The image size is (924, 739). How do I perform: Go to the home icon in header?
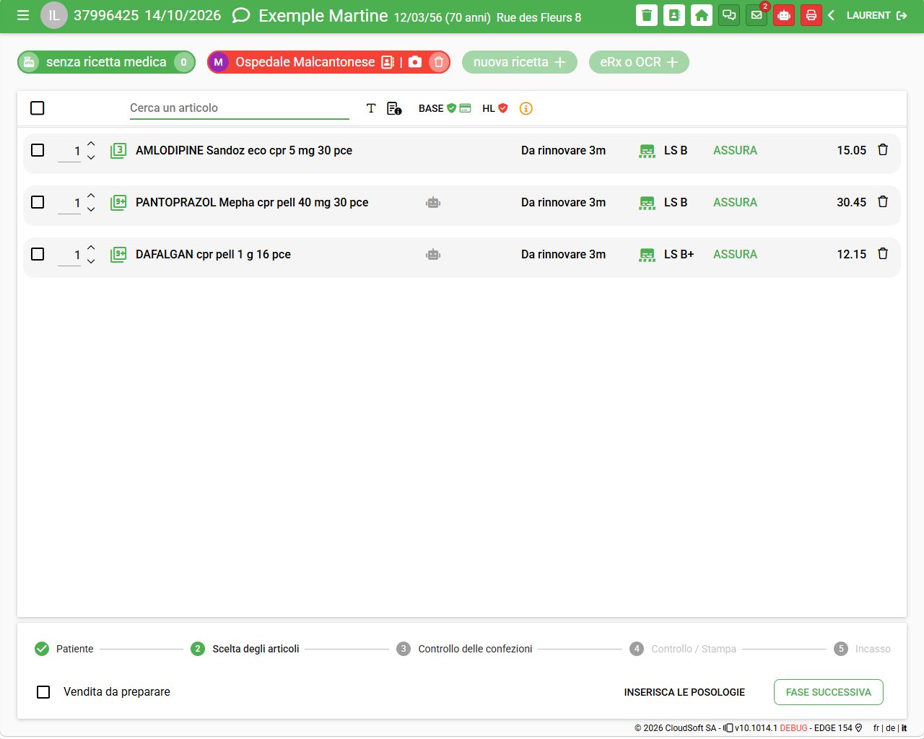[702, 15]
